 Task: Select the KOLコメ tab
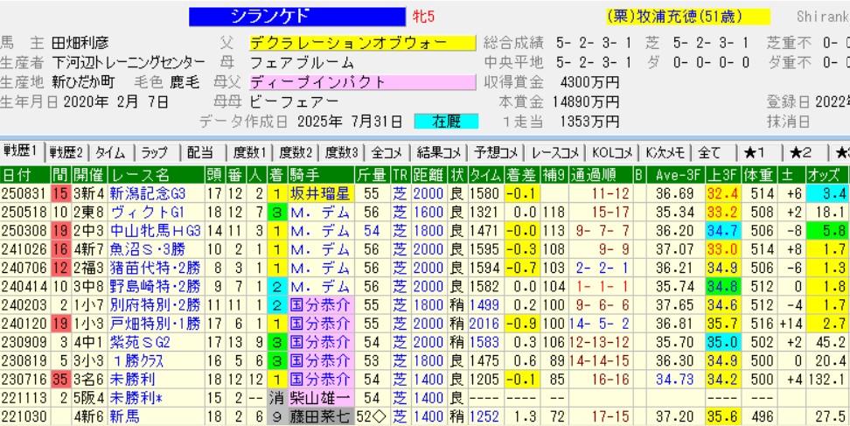click(x=613, y=151)
